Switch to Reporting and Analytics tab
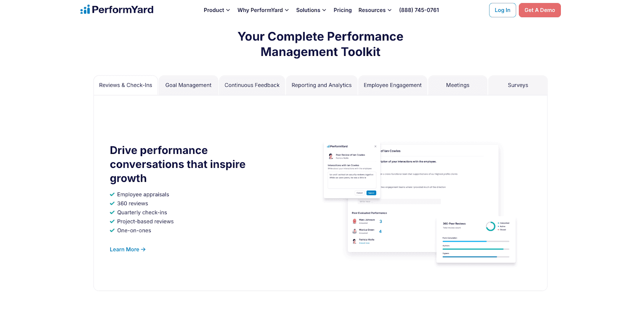Image resolution: width=641 pixels, height=315 pixels. pos(322,85)
